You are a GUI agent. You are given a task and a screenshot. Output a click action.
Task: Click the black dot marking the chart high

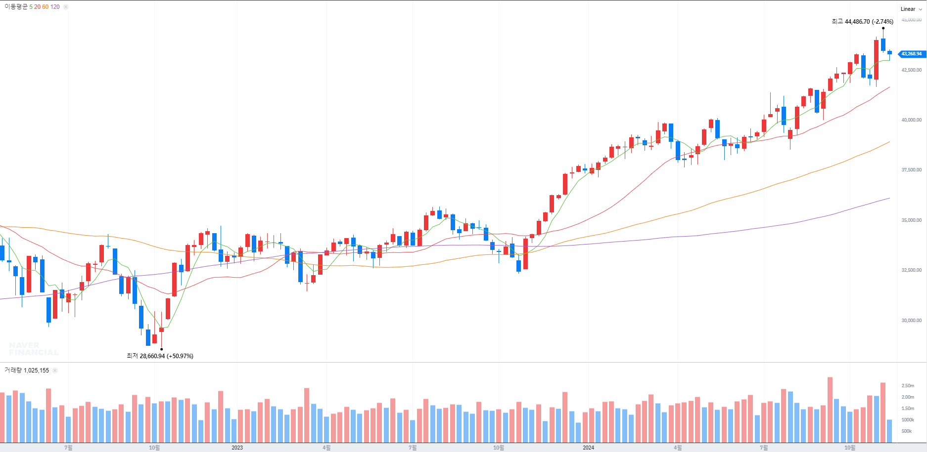883,28
